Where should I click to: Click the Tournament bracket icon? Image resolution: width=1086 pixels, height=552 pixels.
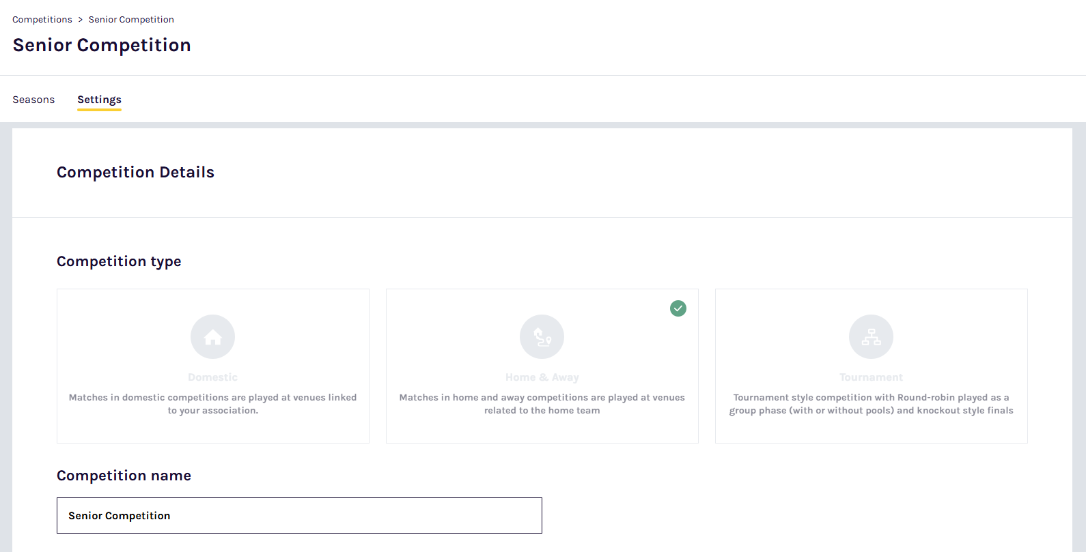(x=871, y=336)
